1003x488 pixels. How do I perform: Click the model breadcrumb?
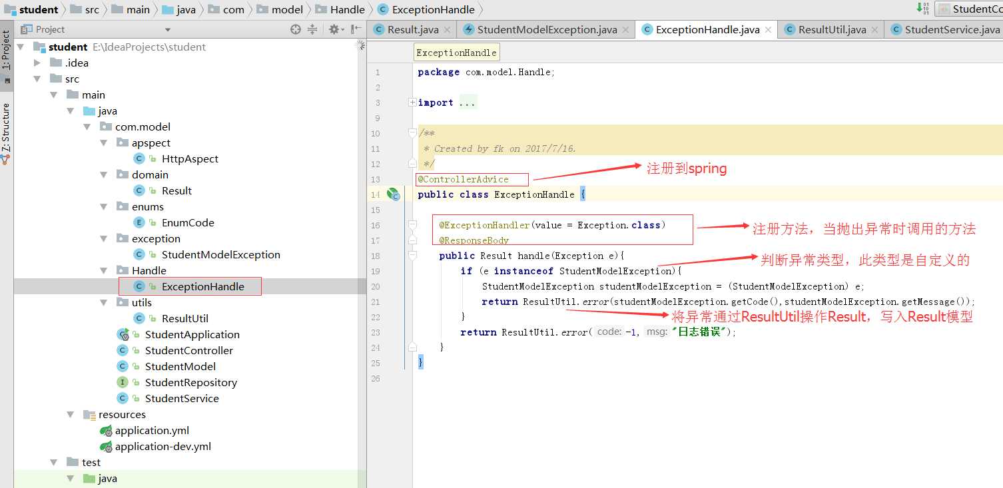280,9
